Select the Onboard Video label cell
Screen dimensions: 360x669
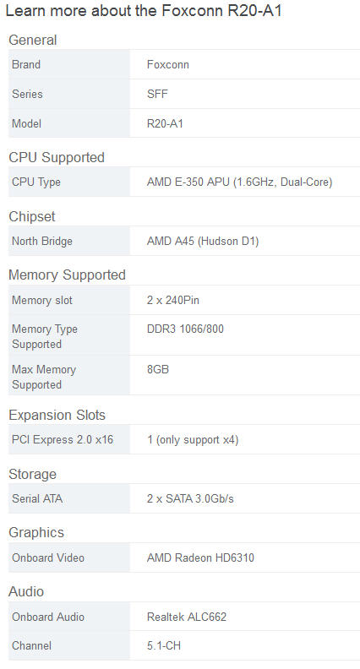pyautogui.click(x=68, y=557)
